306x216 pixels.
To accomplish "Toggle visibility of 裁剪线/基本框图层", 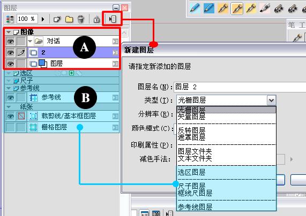I will tap(10, 116).
